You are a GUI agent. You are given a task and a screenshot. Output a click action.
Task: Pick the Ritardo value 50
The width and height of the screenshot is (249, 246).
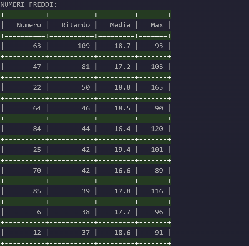(86, 87)
